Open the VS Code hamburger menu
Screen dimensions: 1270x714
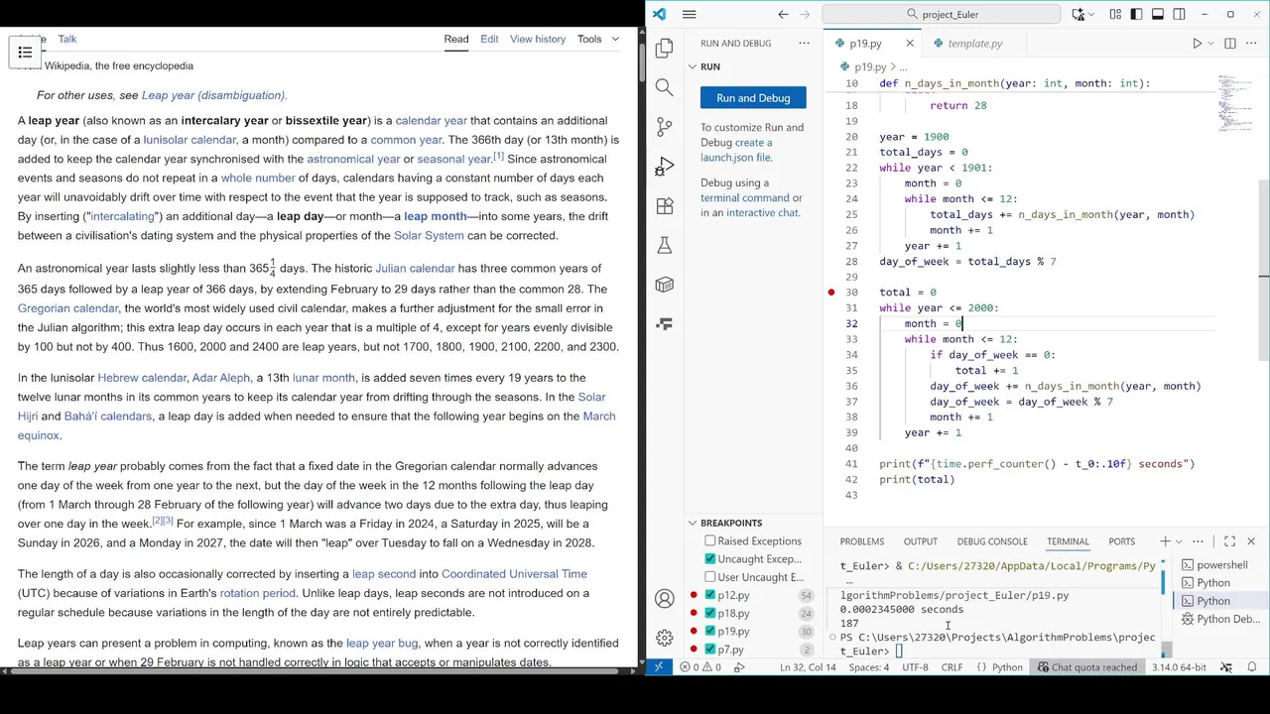click(x=689, y=14)
